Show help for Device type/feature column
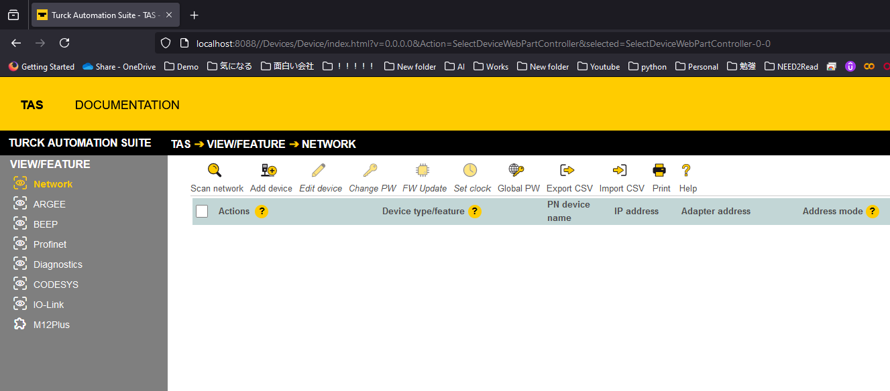The image size is (890, 391). [x=474, y=211]
